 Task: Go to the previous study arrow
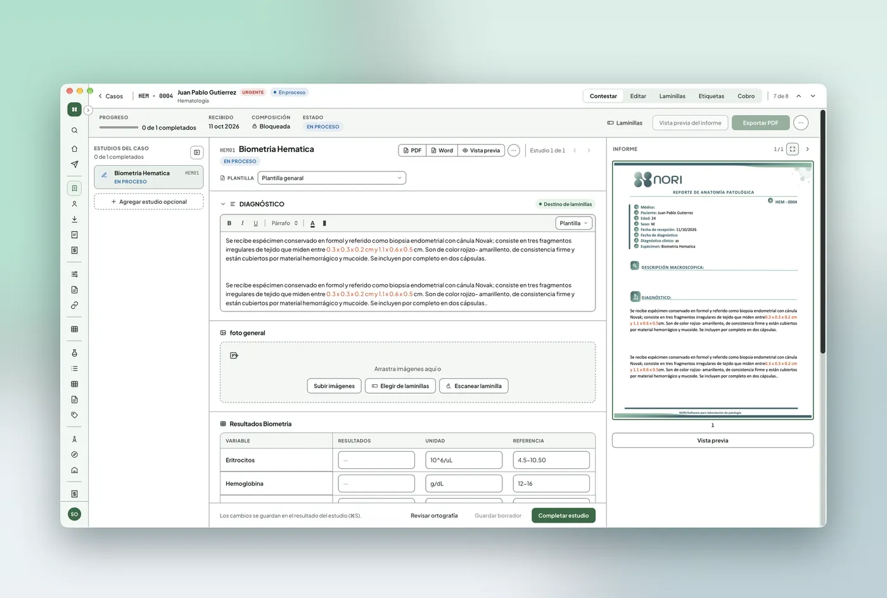coord(575,151)
